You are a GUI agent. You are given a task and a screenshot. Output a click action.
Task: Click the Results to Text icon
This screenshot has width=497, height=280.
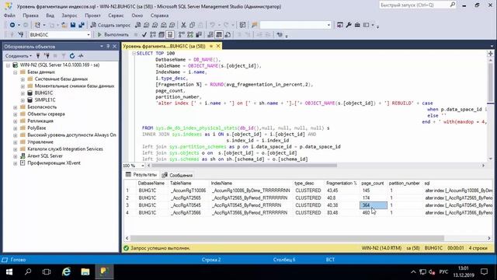tap(210, 34)
